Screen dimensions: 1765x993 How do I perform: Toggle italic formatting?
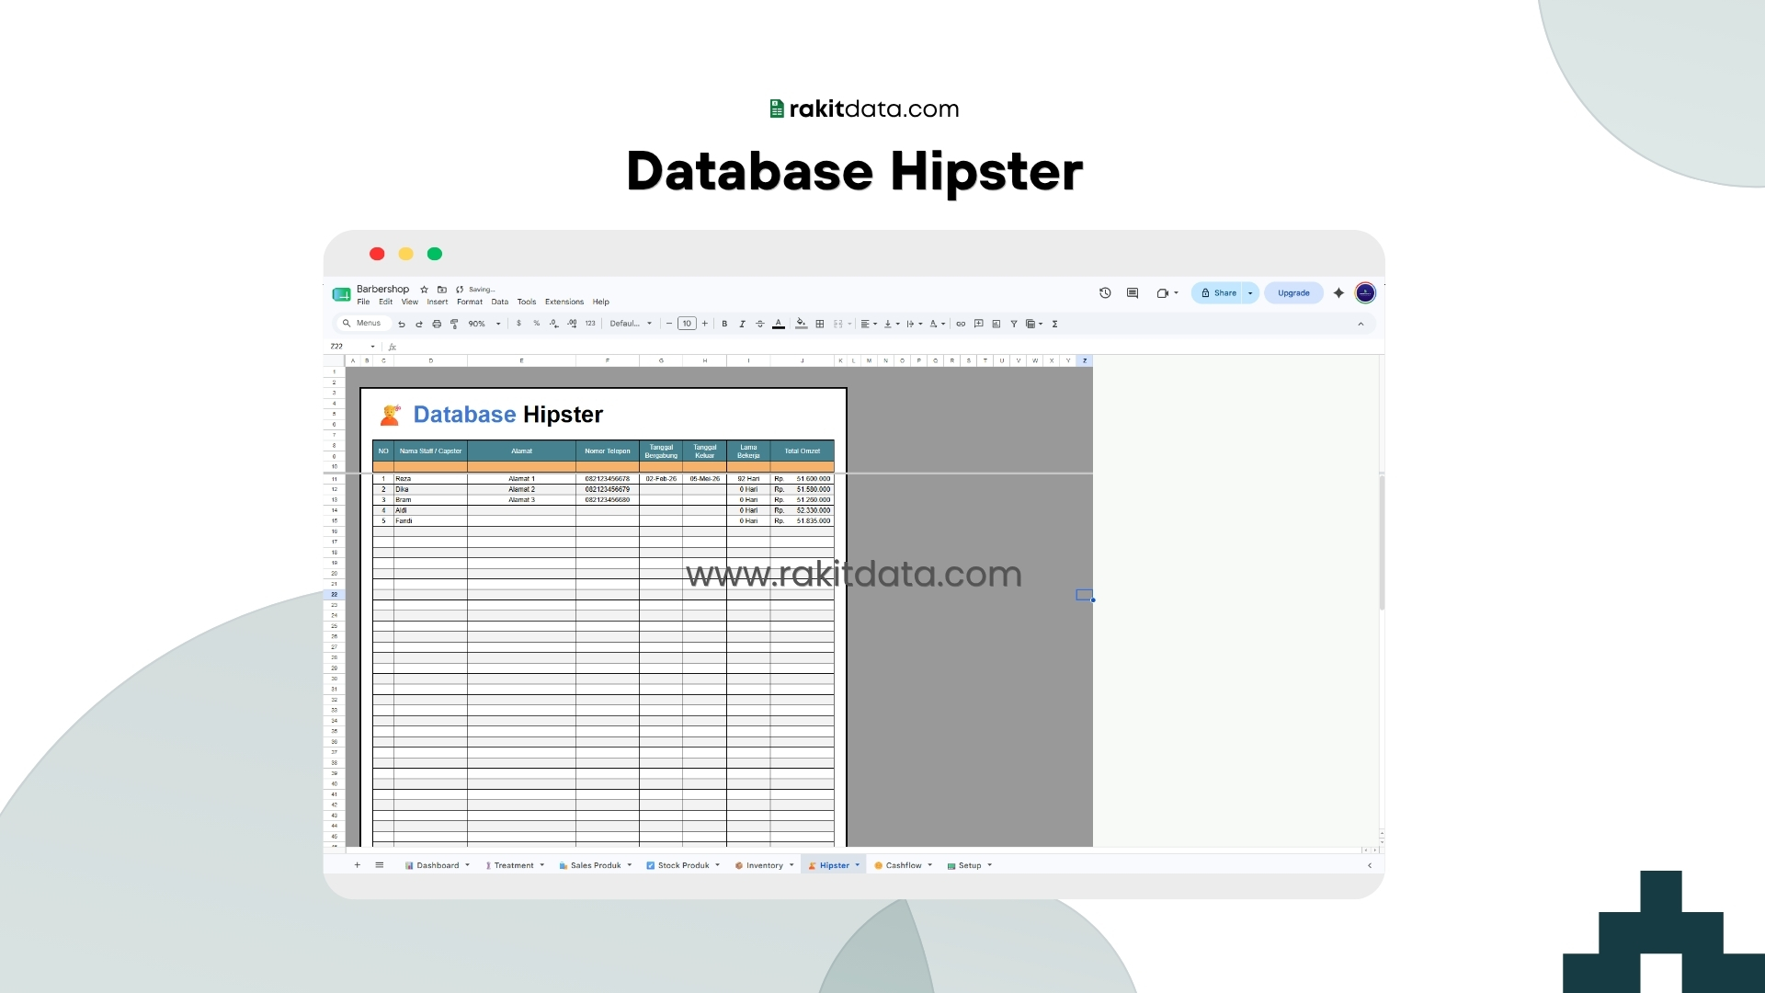[x=742, y=324]
